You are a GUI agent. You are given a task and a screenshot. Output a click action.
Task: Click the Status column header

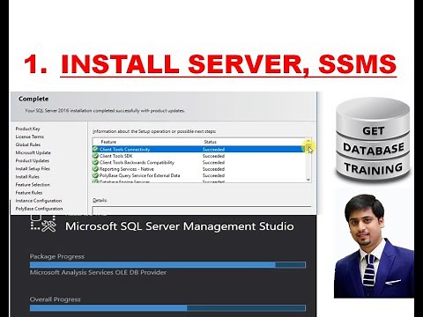210,142
